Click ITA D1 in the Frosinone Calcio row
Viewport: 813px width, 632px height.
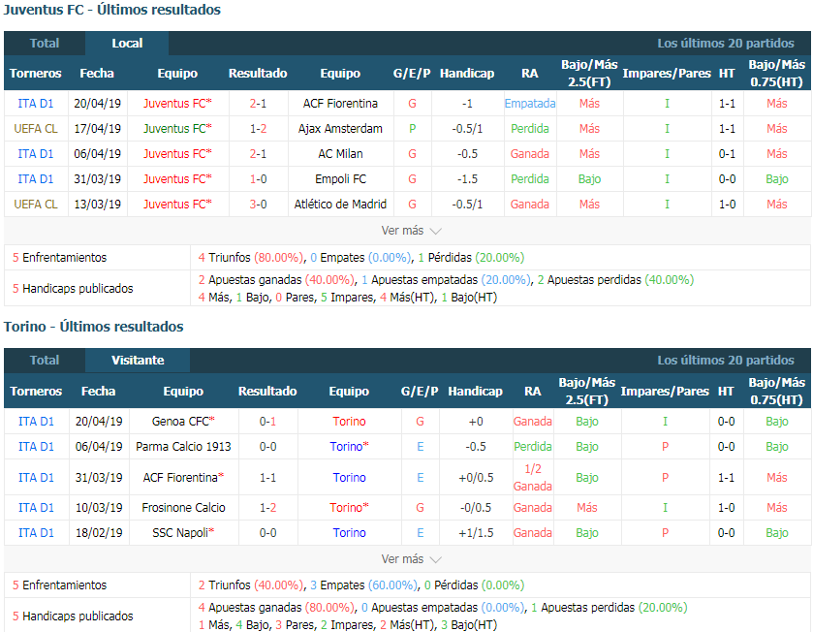coord(36,508)
